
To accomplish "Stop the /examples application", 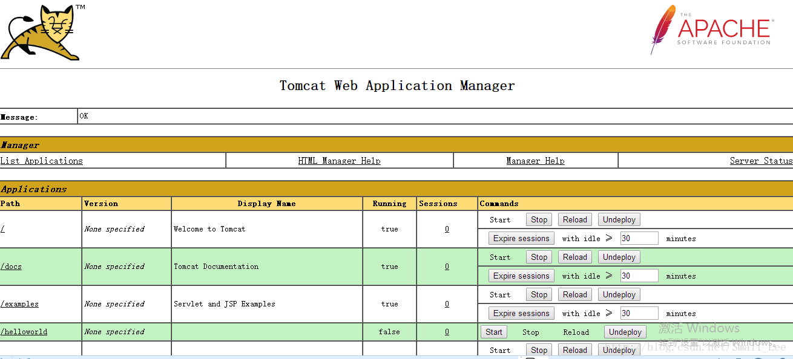I will pos(539,295).
